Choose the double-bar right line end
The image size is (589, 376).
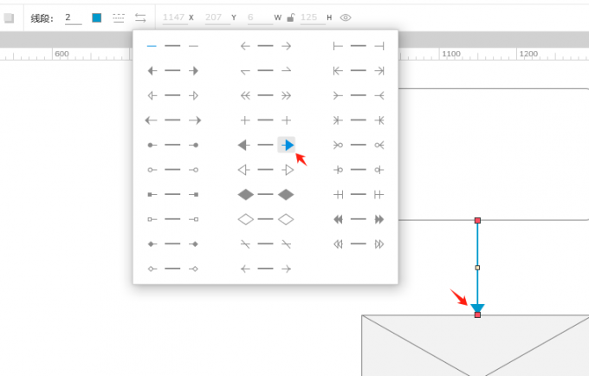click(x=379, y=195)
